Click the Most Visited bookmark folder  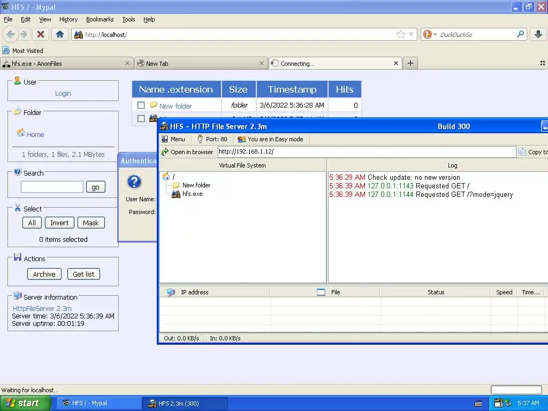click(x=23, y=51)
